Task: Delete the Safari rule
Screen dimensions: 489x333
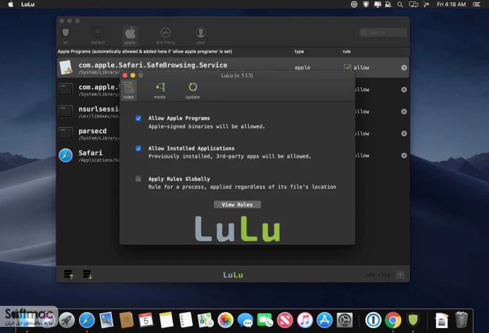Action: (404, 155)
